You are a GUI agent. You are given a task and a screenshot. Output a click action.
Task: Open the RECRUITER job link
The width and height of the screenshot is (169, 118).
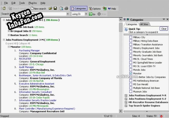(25, 59)
